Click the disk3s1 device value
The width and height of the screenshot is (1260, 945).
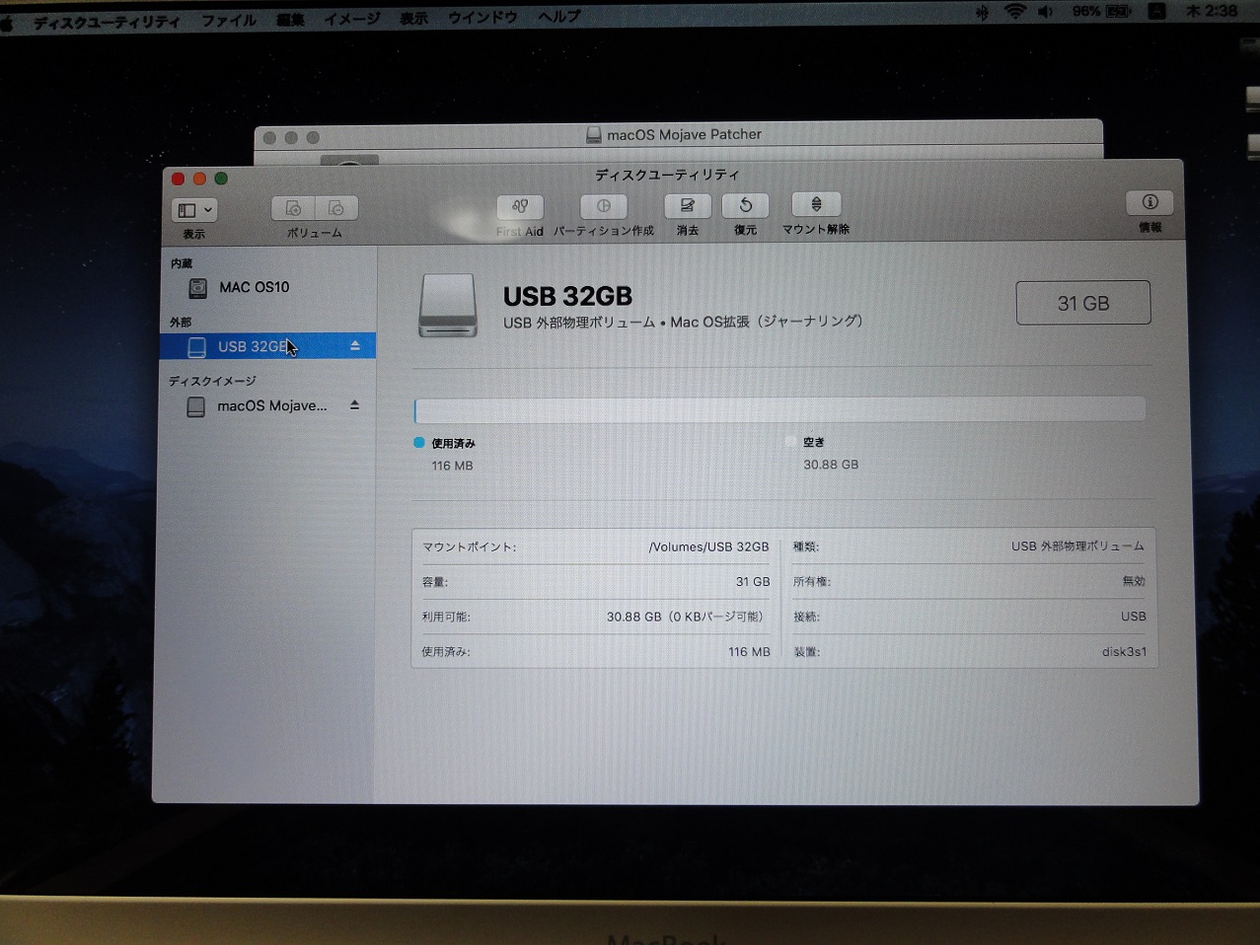[x=1124, y=652]
